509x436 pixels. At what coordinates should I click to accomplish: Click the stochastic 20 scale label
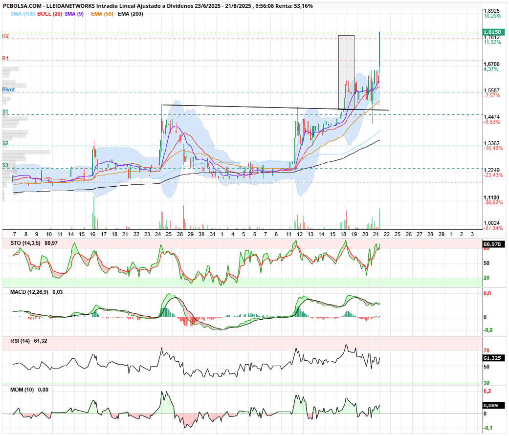(487, 278)
